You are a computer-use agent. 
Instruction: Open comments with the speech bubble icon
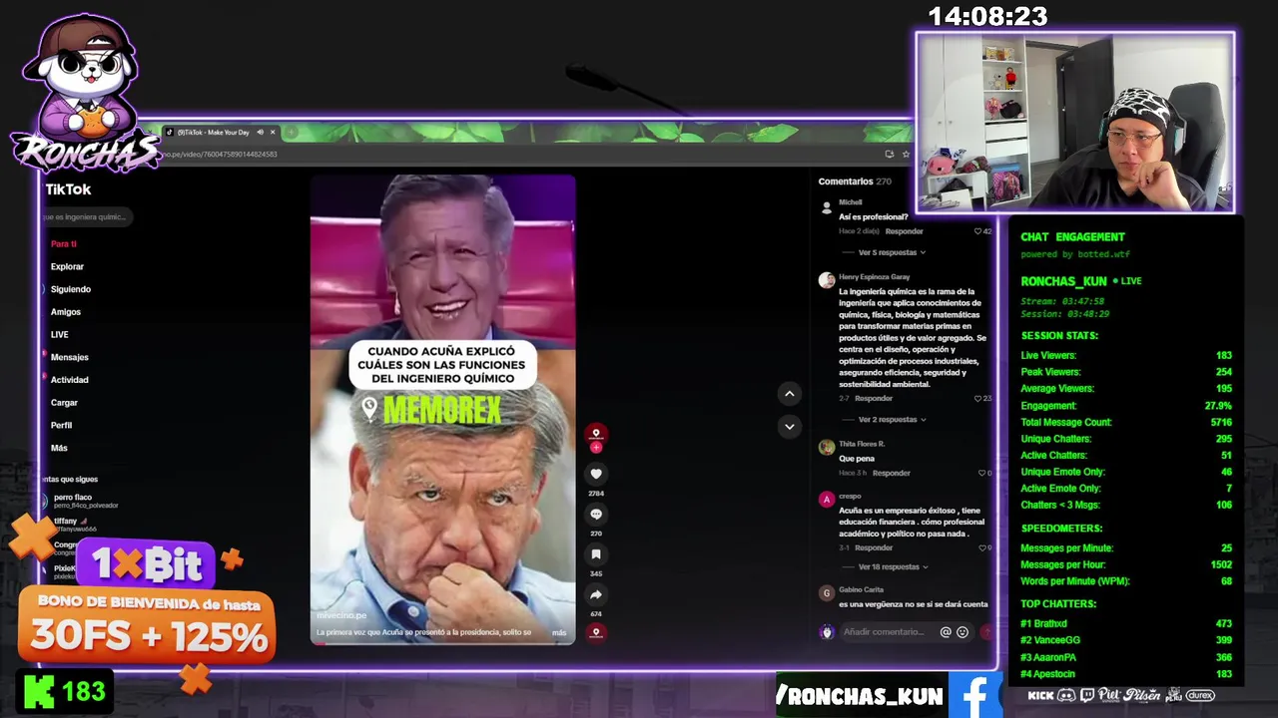pyautogui.click(x=596, y=514)
